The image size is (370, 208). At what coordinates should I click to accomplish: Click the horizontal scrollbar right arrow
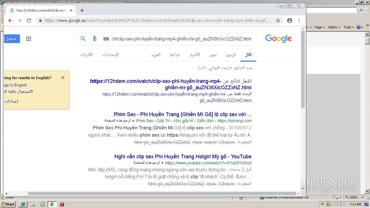click(298, 194)
